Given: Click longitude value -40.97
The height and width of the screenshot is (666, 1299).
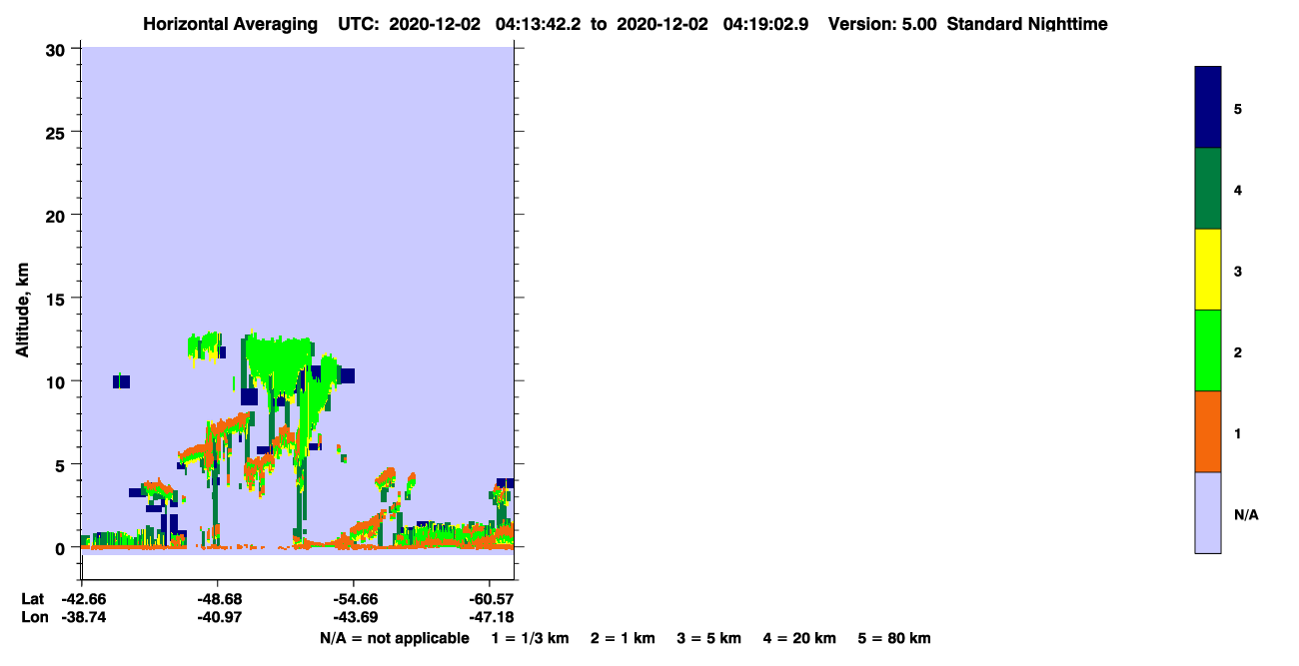Looking at the screenshot, I should click(x=218, y=618).
